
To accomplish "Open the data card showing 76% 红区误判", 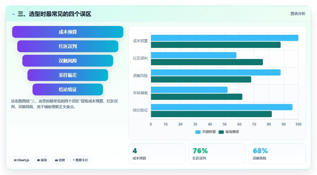I will coord(217,154).
